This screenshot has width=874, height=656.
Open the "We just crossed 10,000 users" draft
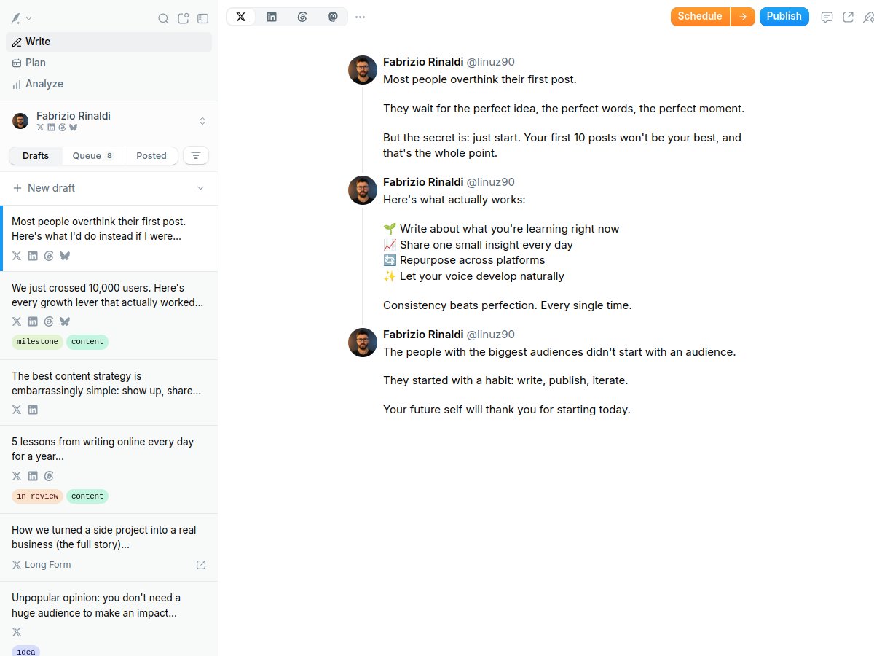pyautogui.click(x=109, y=316)
